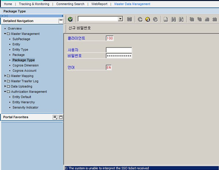Expand the Data Uploading folder
Screen dimensions: 219x170
pos(5,86)
